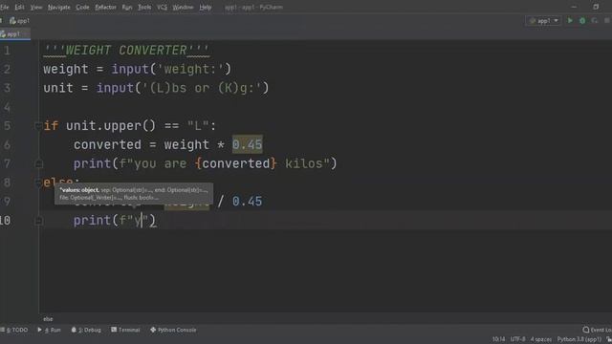
Task: Minimize the PyCharm window
Action: [574, 7]
